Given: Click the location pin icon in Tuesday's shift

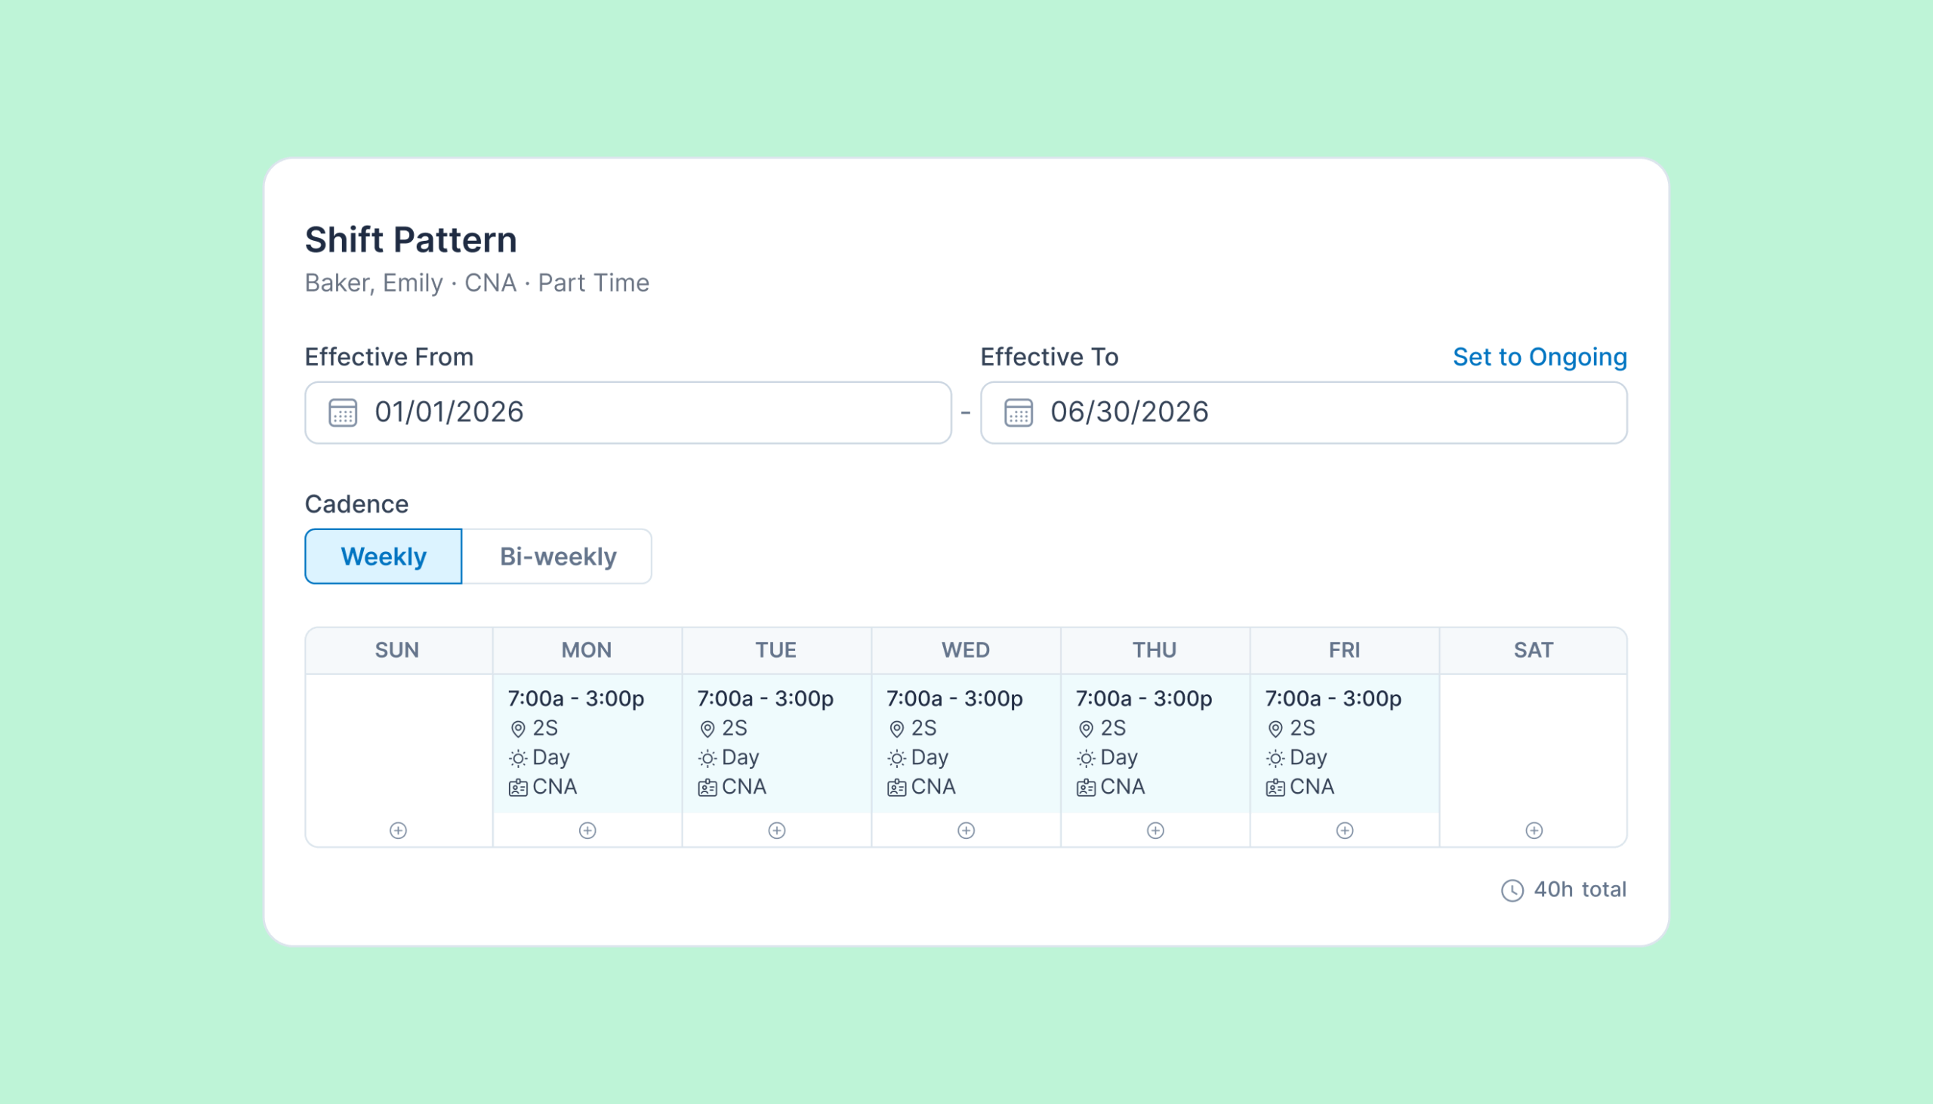Looking at the screenshot, I should [x=708, y=729].
